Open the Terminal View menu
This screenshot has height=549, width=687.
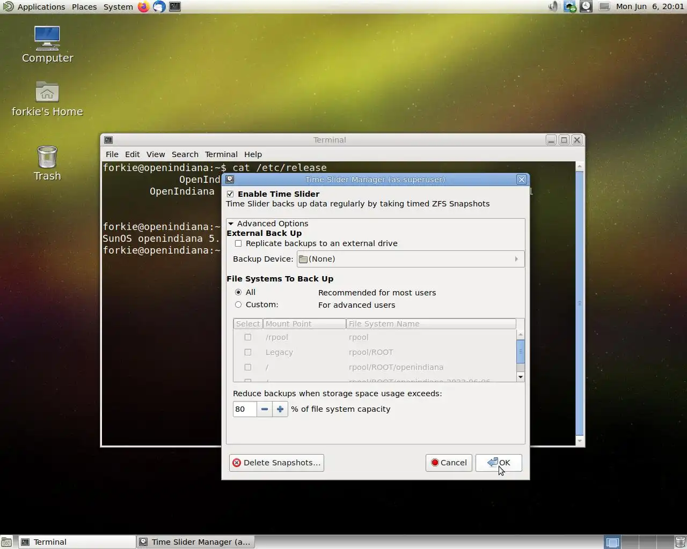pyautogui.click(x=156, y=154)
